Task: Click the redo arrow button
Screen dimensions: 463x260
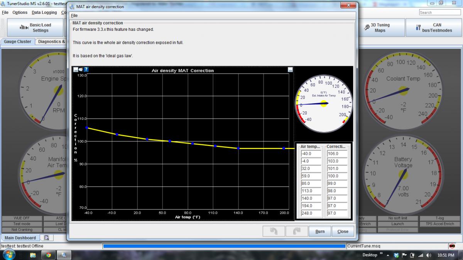Action: point(297,231)
